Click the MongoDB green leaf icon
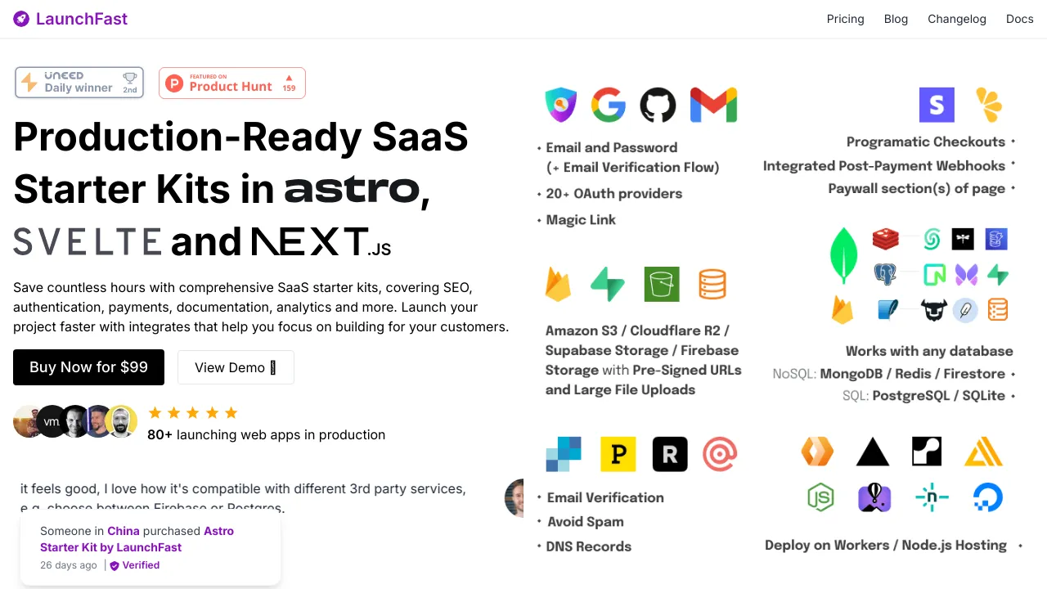This screenshot has height=589, width=1047. coord(843,256)
